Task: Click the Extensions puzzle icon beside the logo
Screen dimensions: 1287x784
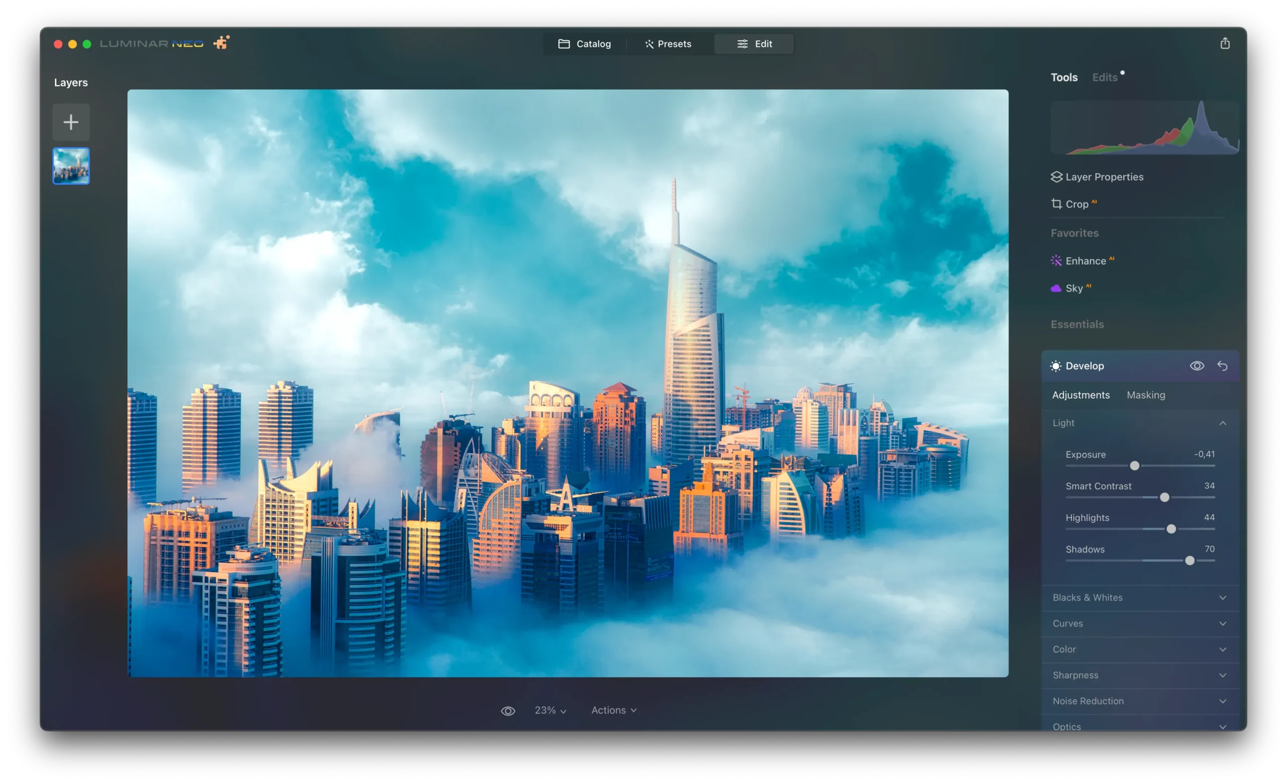Action: tap(220, 42)
